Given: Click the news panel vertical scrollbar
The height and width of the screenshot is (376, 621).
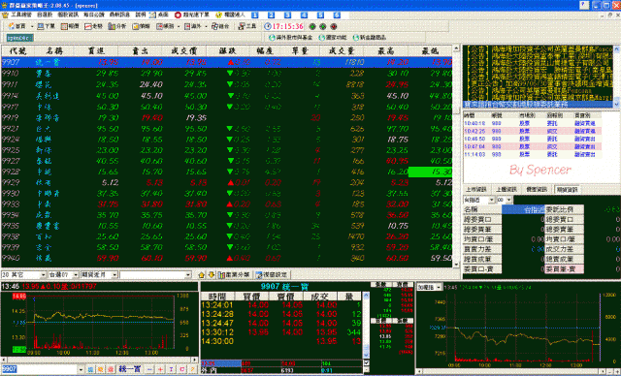Looking at the screenshot, I should [617, 77].
